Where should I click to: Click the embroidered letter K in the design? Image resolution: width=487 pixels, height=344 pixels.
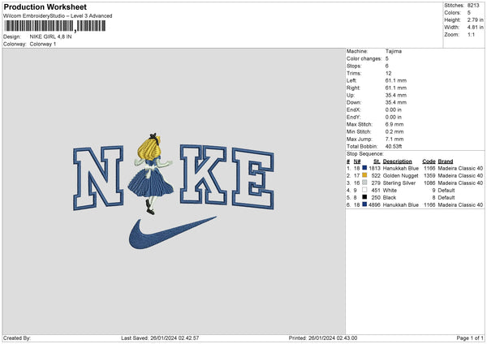[x=204, y=174]
